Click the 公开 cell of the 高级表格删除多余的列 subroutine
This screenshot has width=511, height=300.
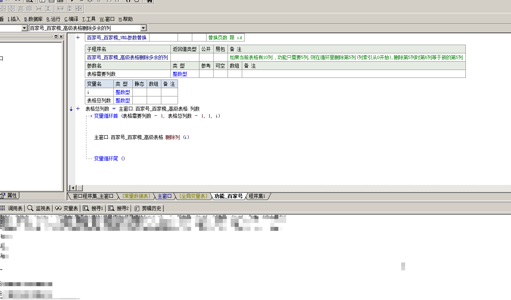(x=206, y=57)
